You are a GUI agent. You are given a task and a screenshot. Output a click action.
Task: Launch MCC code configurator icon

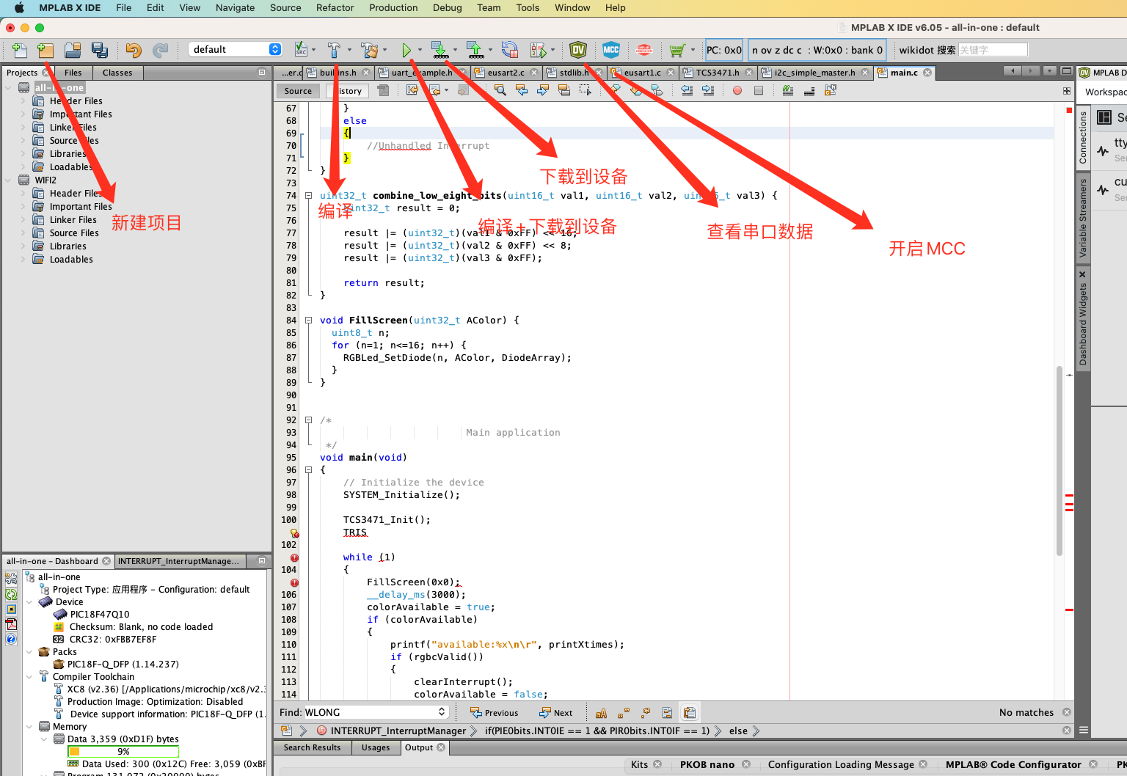tap(611, 50)
